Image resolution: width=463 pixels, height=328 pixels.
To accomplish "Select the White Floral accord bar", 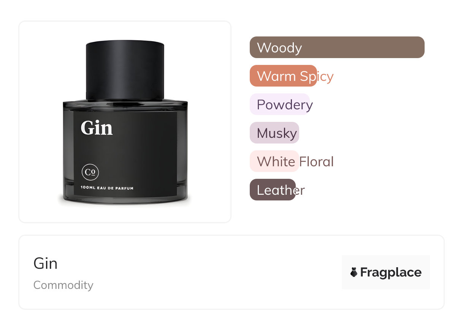I will point(274,161).
